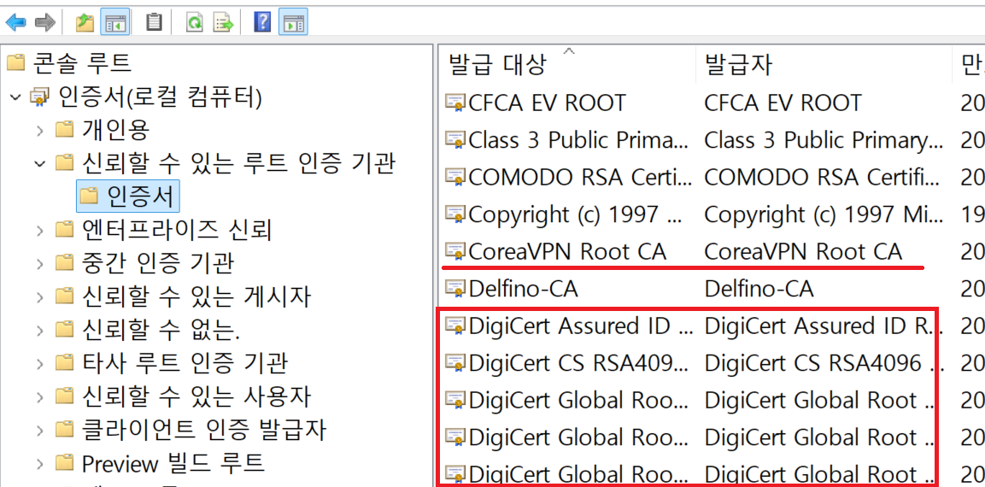Click issuer cell Copyright (c) 1997 Mi...
The image size is (985, 487).
(x=824, y=214)
